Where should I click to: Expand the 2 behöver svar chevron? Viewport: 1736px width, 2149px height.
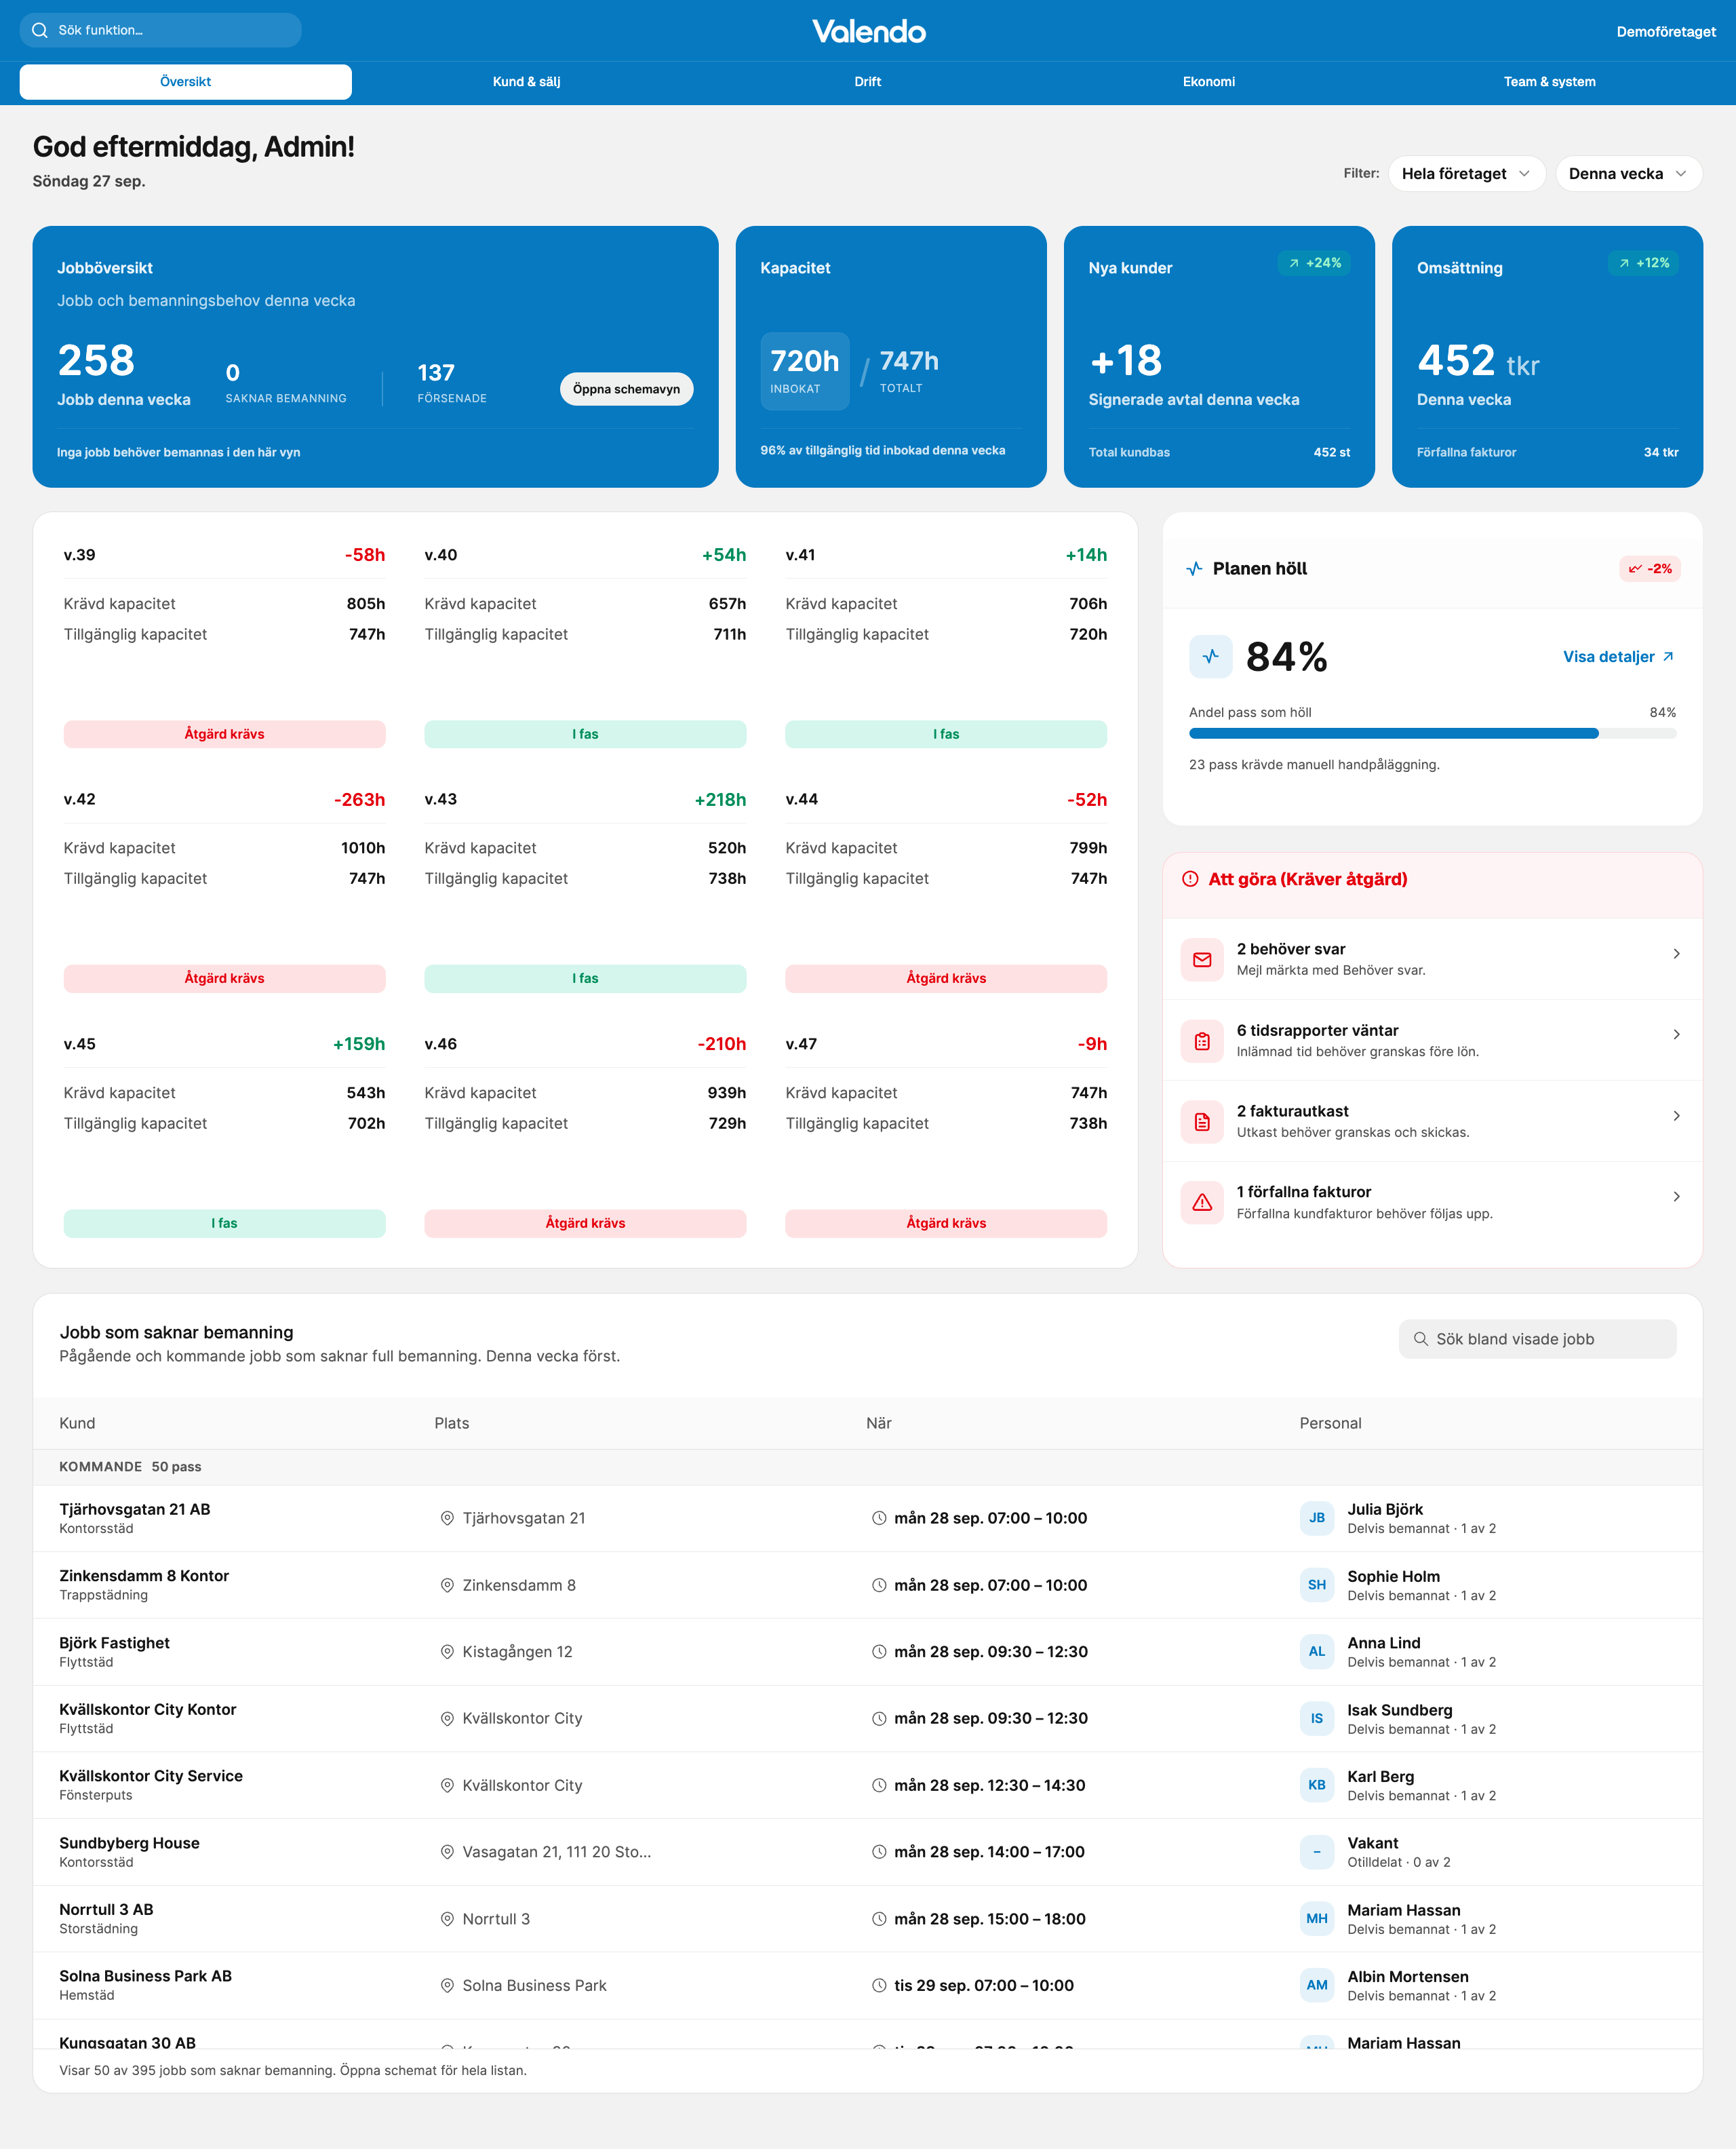(1676, 954)
